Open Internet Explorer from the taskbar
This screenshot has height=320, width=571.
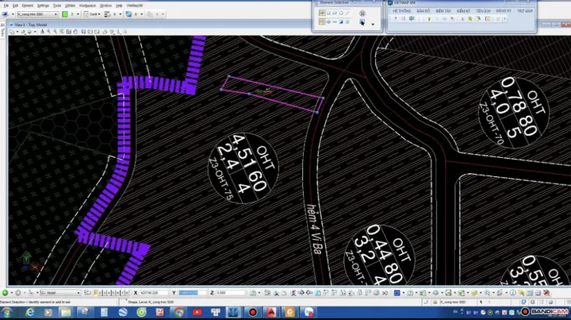coord(29,312)
